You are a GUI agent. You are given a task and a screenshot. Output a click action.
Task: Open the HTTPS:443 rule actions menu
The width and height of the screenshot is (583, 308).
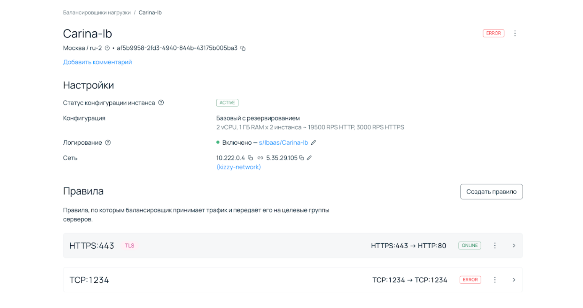click(495, 245)
